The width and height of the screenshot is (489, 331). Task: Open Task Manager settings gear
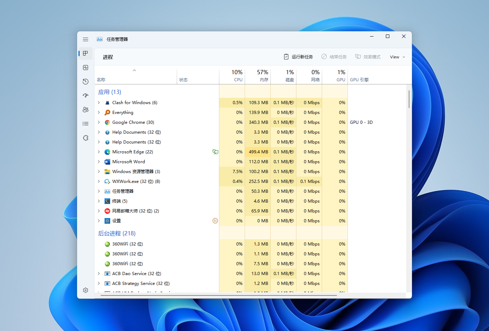tap(86, 290)
